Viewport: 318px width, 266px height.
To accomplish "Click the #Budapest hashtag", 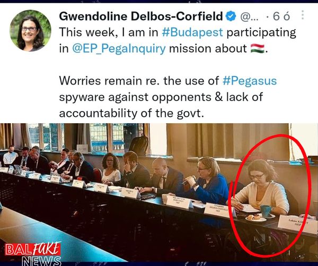I will click(x=192, y=32).
